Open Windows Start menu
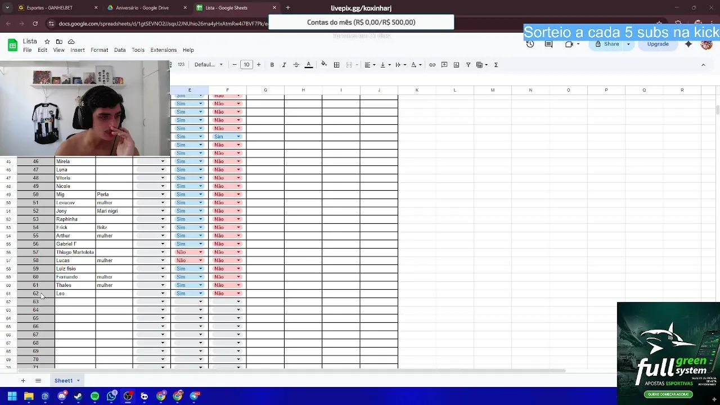This screenshot has width=720, height=405. tap(12, 396)
